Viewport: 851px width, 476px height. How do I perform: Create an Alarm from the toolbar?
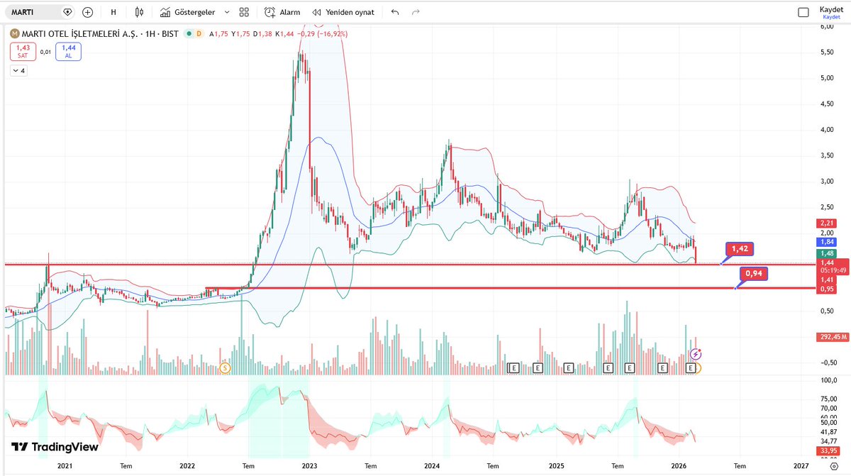(x=282, y=12)
